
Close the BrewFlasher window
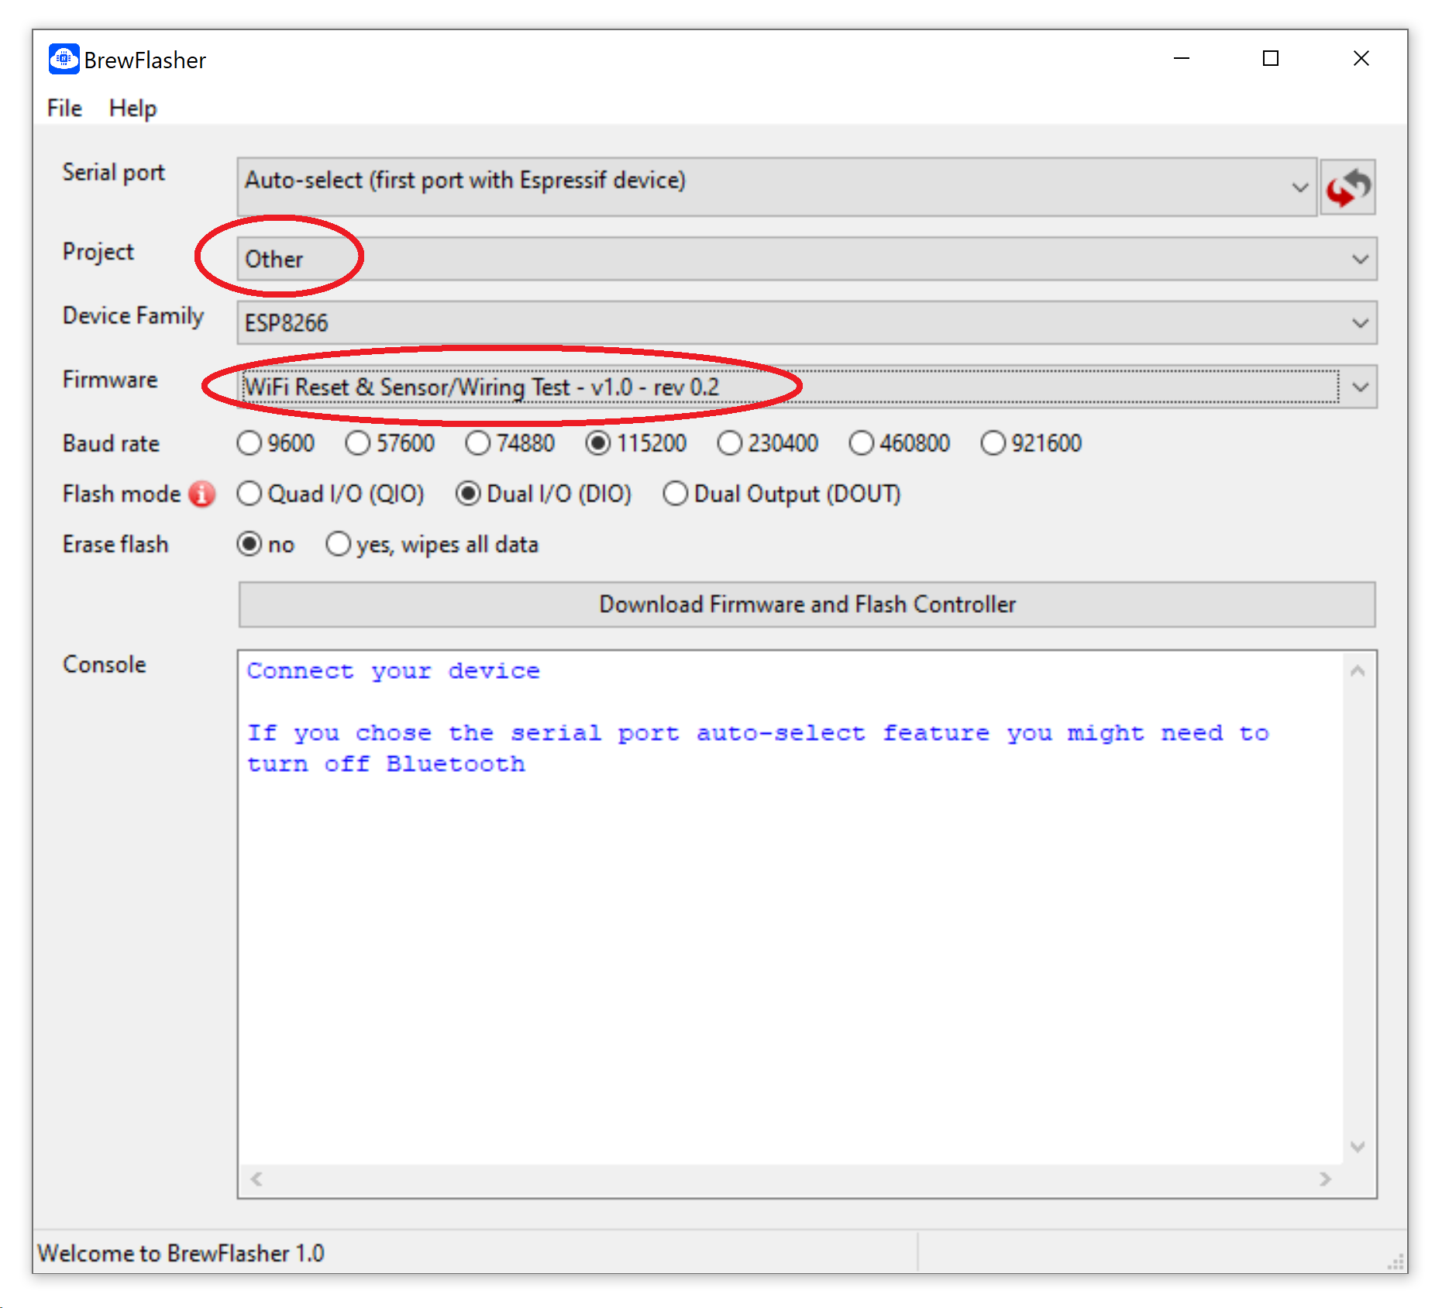tap(1361, 58)
